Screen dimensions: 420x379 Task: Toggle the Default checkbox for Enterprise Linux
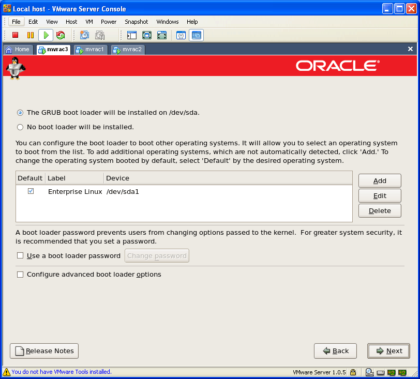pos(31,191)
